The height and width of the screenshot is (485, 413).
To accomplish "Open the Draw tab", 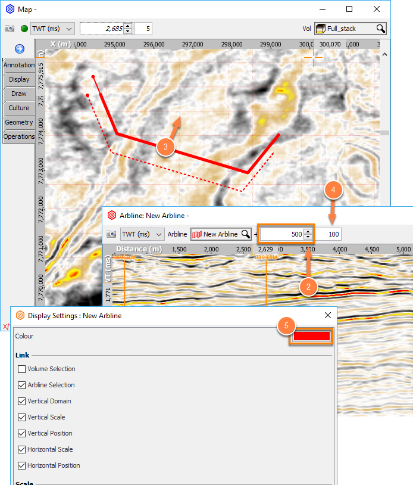I will point(19,94).
